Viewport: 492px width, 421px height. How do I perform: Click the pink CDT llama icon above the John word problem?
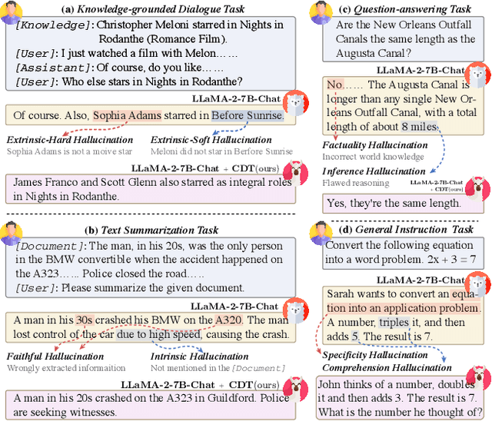(478, 378)
